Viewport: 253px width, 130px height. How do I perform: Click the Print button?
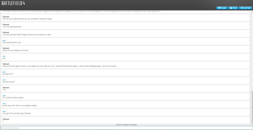[233, 8]
